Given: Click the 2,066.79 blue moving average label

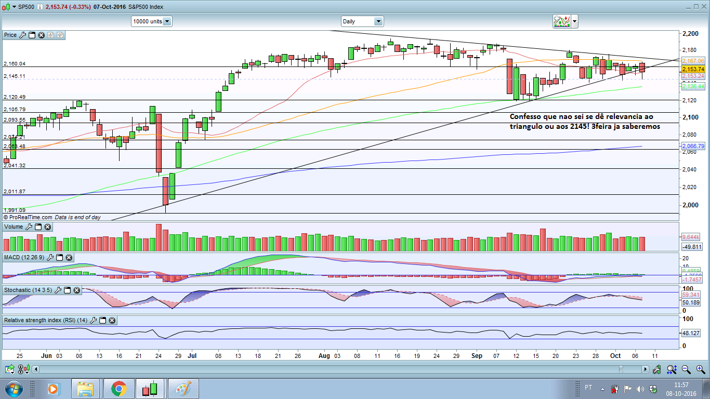Looking at the screenshot, I should (x=693, y=147).
